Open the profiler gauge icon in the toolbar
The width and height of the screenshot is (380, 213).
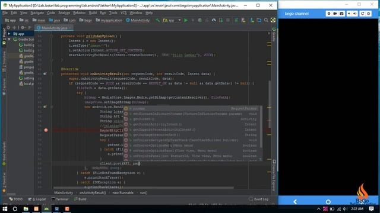coord(214,20)
